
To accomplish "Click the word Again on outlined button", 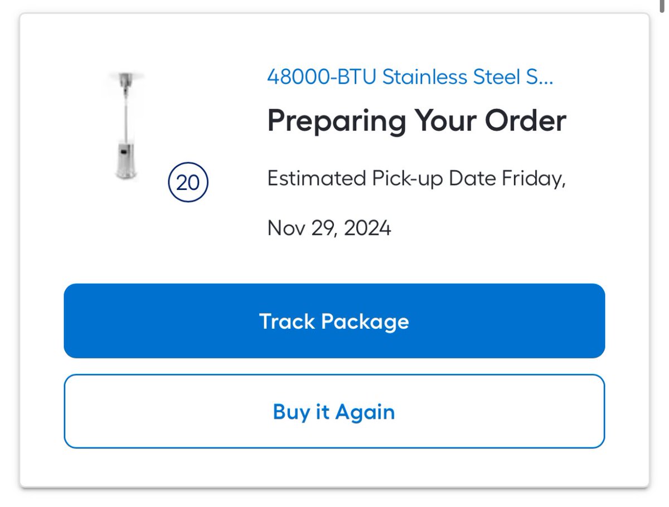I will [365, 412].
